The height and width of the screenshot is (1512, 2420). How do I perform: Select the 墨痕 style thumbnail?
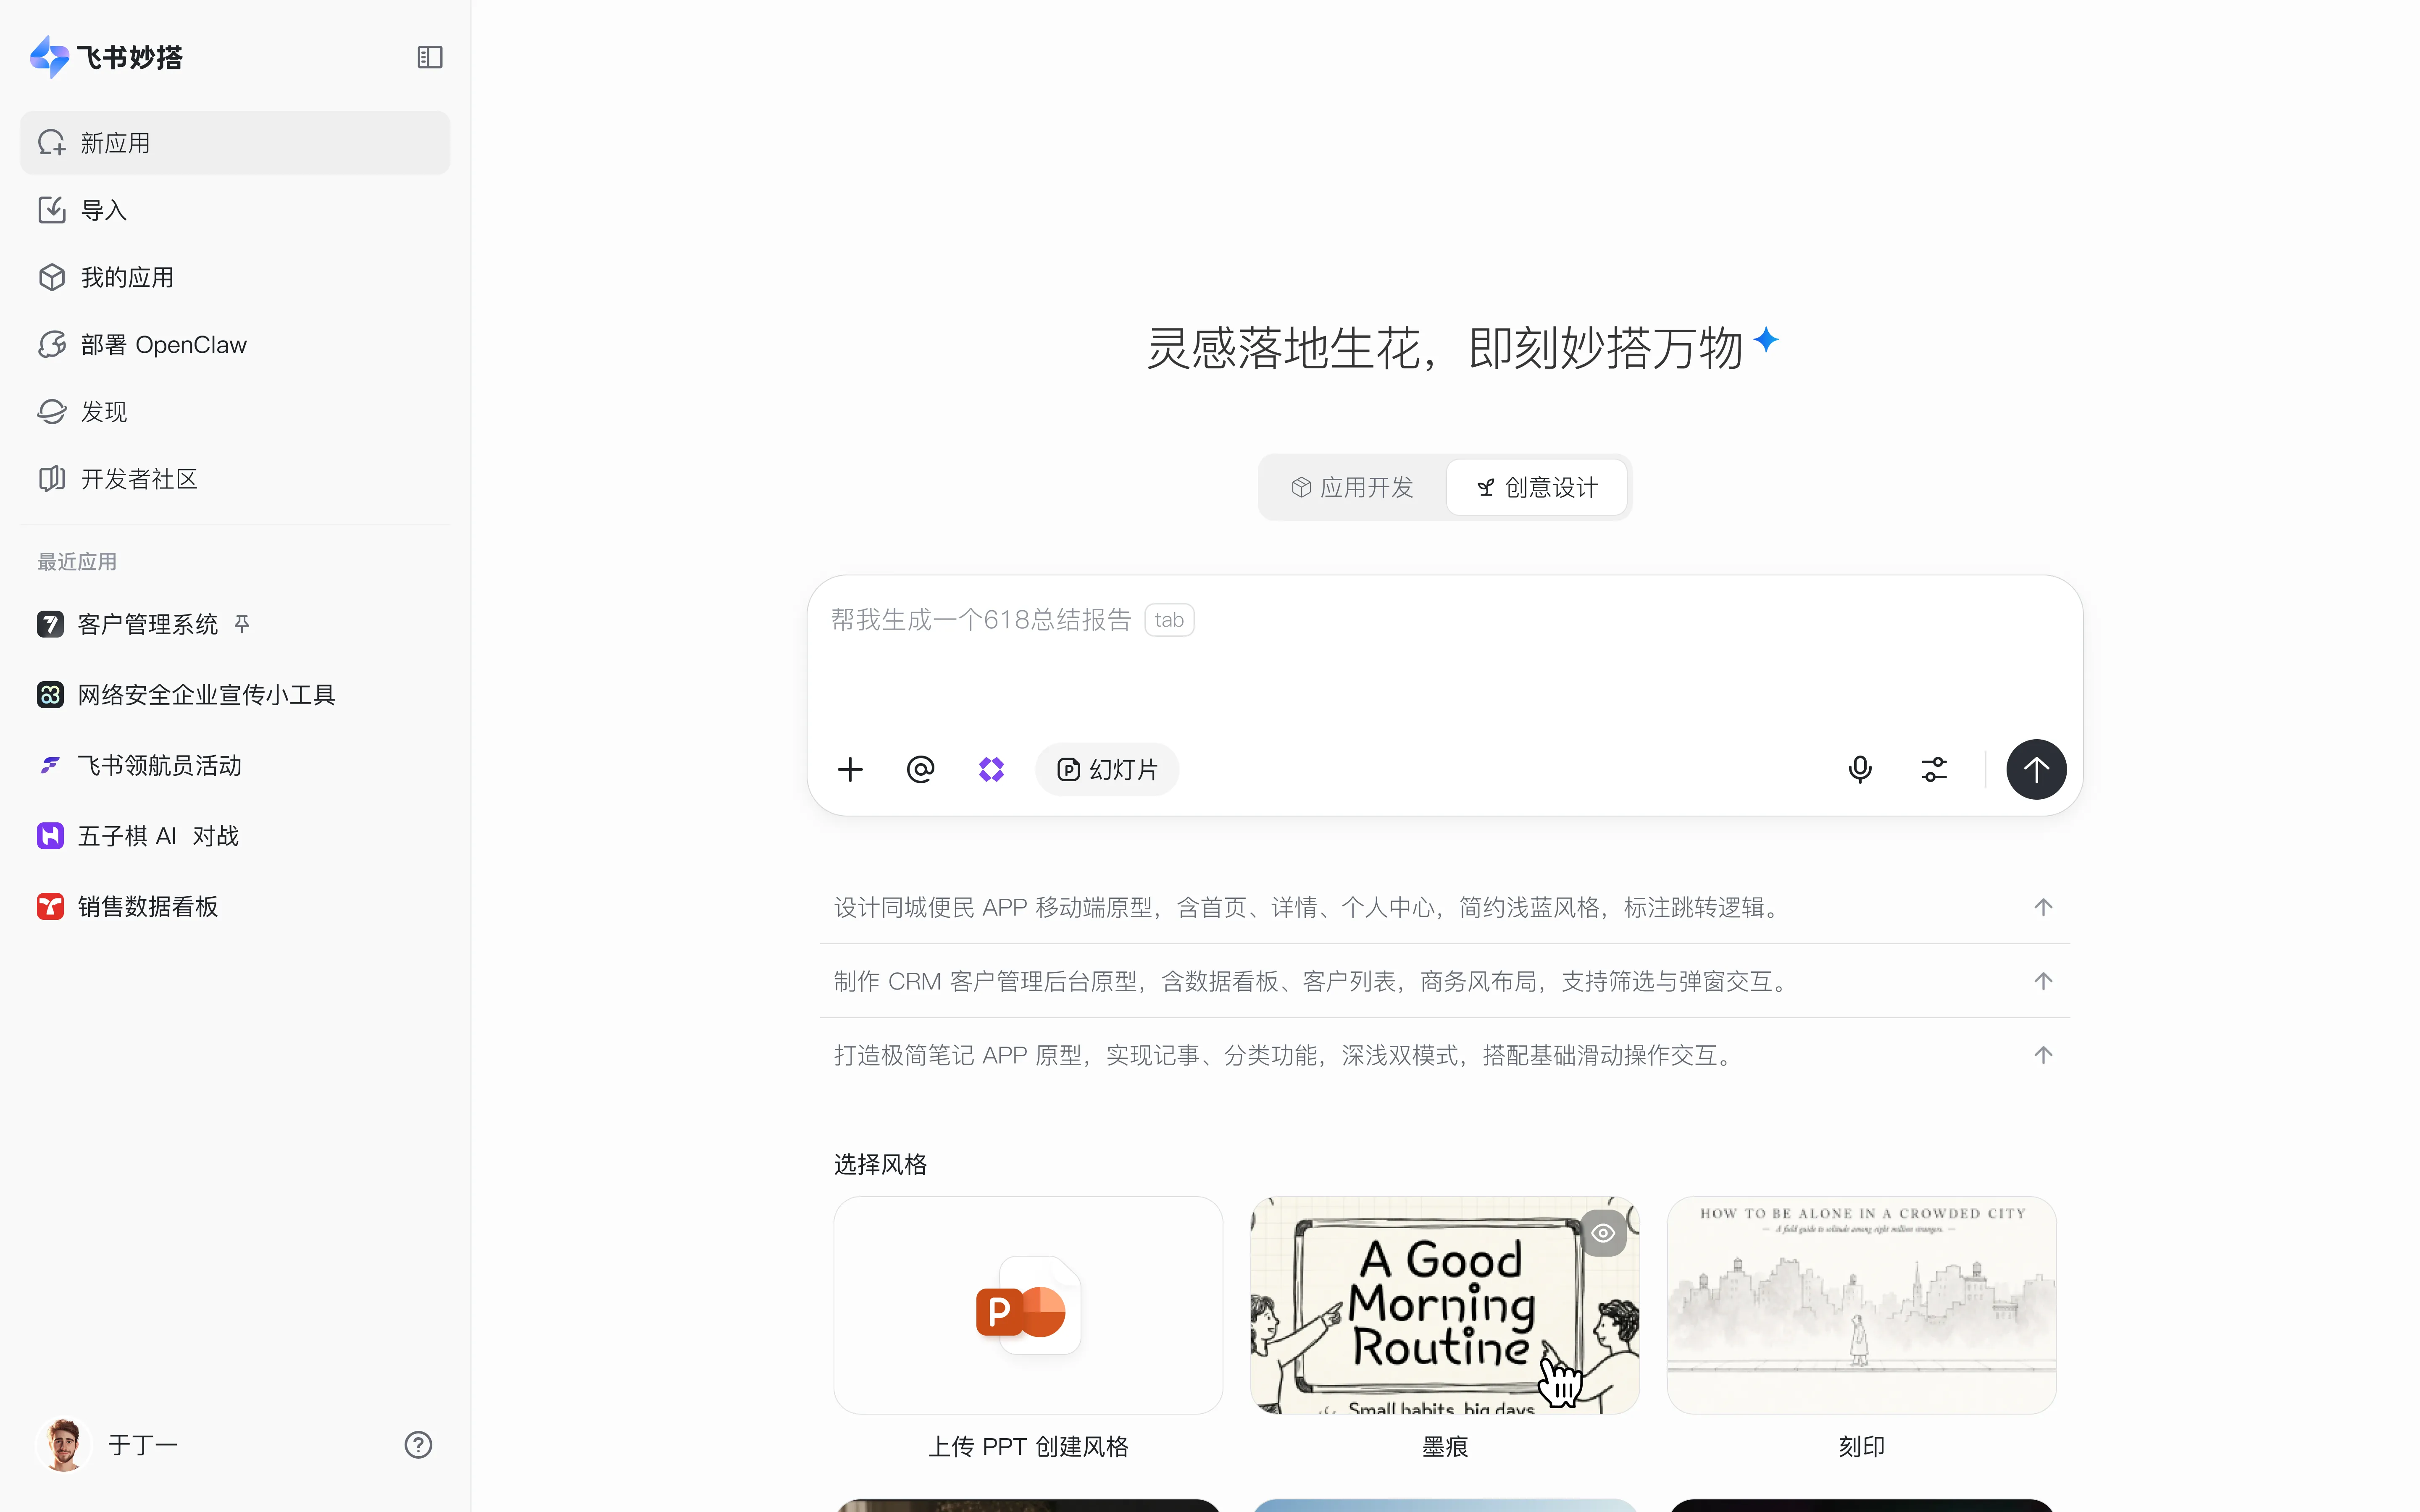[1444, 1305]
